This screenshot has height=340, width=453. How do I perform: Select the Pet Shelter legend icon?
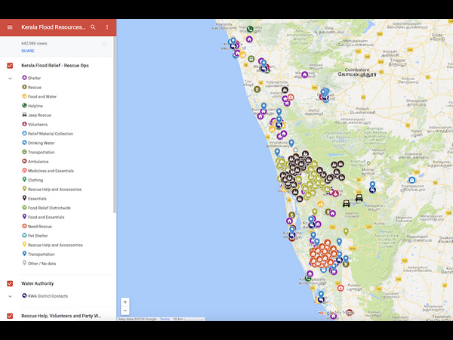(x=24, y=235)
